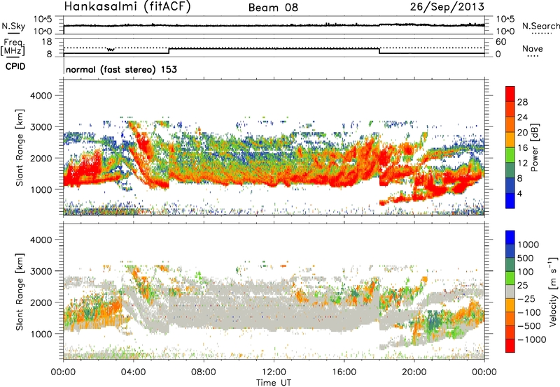The image size is (560, 387).
Task: Pick the light green power colorbar segment
Action: coord(510,155)
